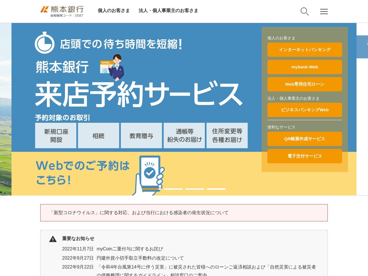Click the smartphone checkmark illustration
The image size is (368, 276).
149,175
